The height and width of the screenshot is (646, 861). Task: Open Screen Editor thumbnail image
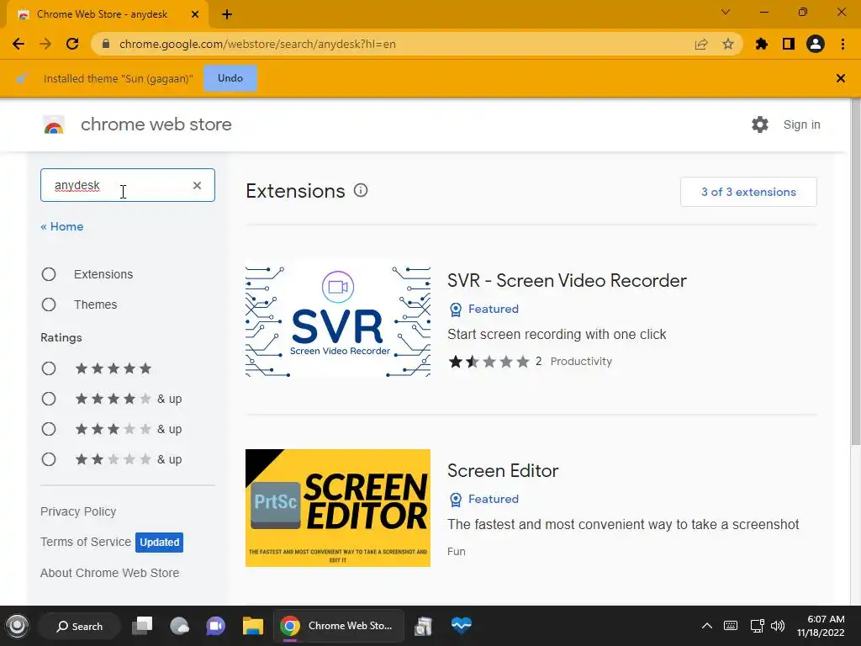tap(338, 508)
